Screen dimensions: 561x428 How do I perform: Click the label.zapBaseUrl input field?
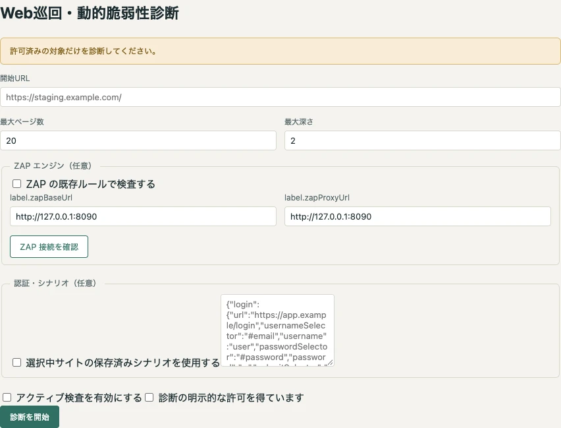143,216
